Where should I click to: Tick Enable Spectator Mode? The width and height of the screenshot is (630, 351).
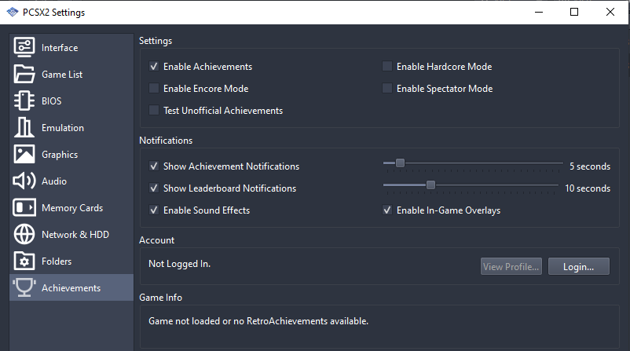[x=387, y=89]
